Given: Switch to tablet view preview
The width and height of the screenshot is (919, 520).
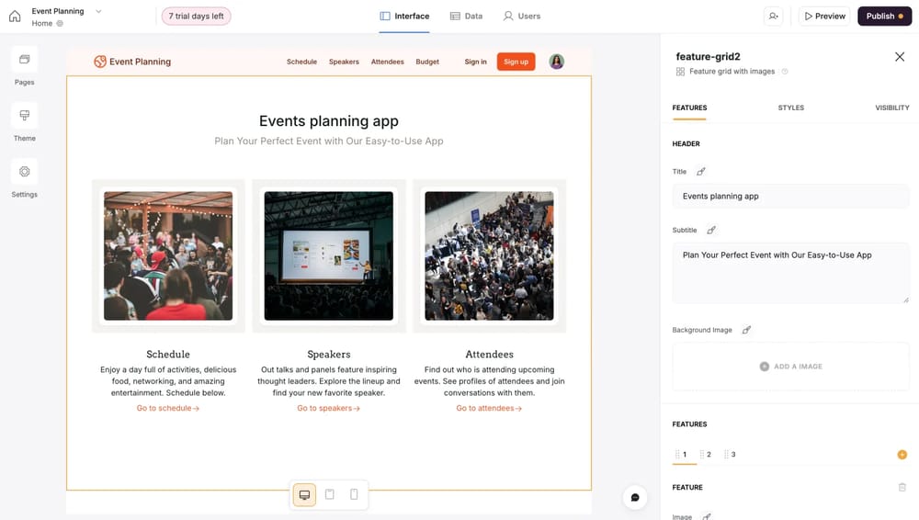Looking at the screenshot, I should tap(330, 495).
